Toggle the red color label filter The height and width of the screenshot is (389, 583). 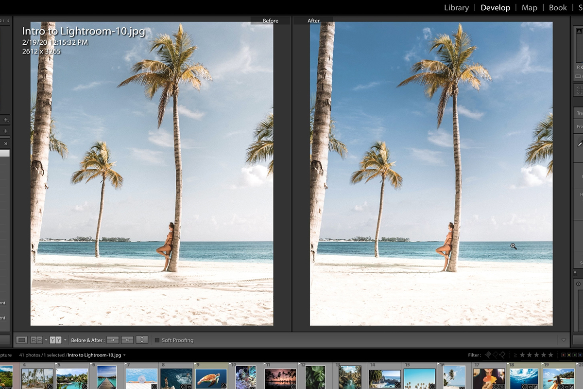563,355
